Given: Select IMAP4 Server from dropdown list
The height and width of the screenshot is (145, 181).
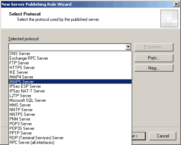Looking at the screenshot, I should pyautogui.click(x=70, y=77).
